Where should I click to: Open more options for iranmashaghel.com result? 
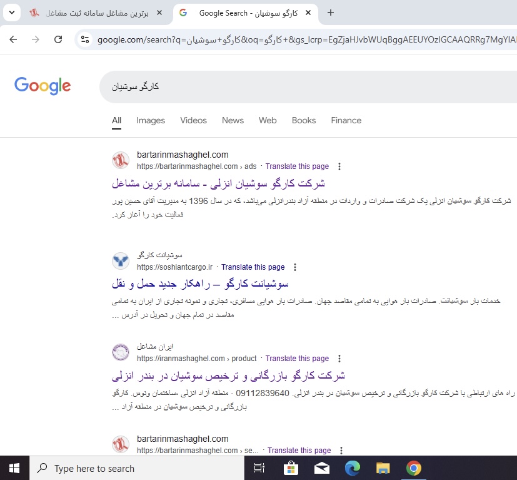point(339,359)
